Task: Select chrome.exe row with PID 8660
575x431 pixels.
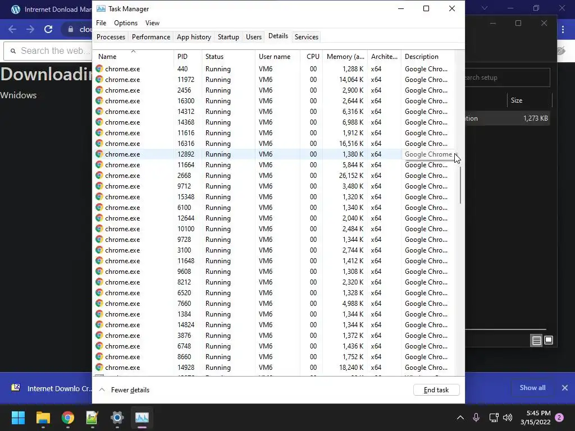Action: (x=274, y=356)
